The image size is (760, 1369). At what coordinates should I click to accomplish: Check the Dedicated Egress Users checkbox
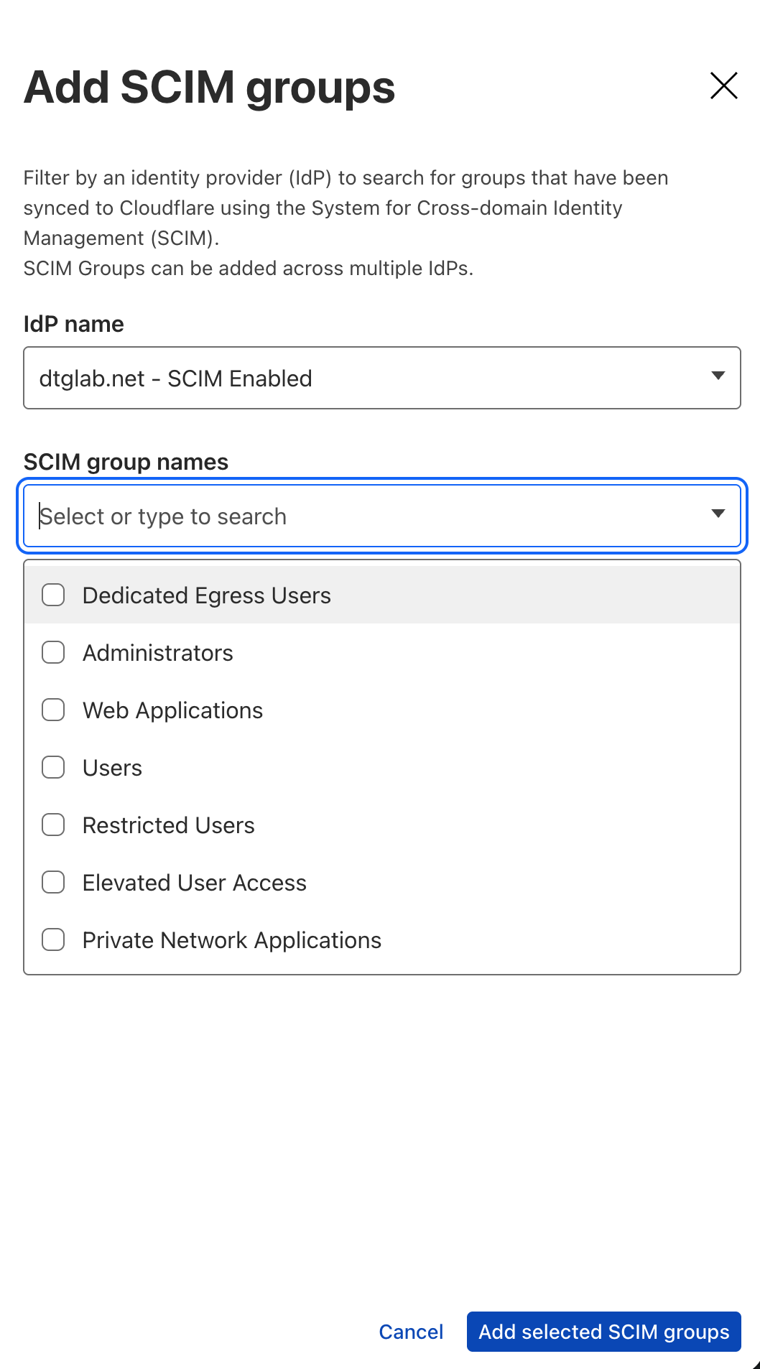pos(53,595)
